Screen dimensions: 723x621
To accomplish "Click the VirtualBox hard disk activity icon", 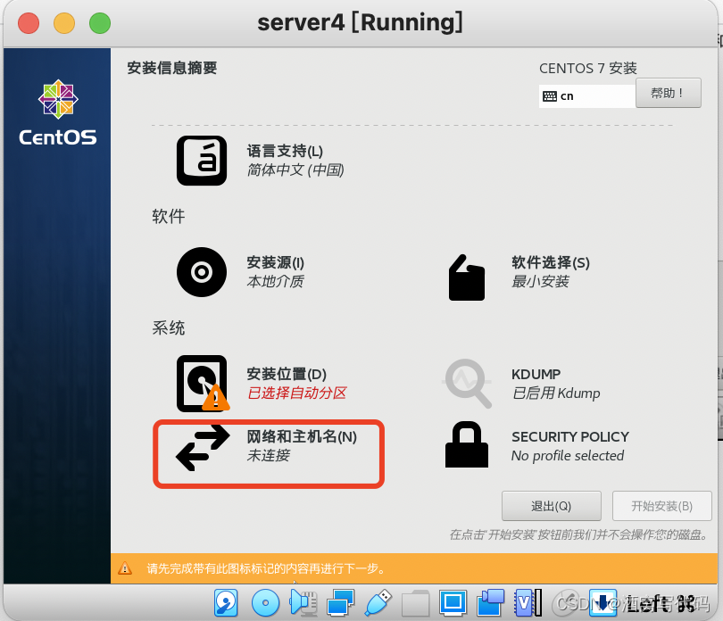I will pyautogui.click(x=226, y=602).
